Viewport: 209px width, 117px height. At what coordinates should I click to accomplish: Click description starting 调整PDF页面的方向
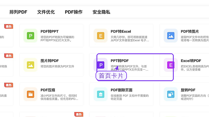[x=195, y=97]
